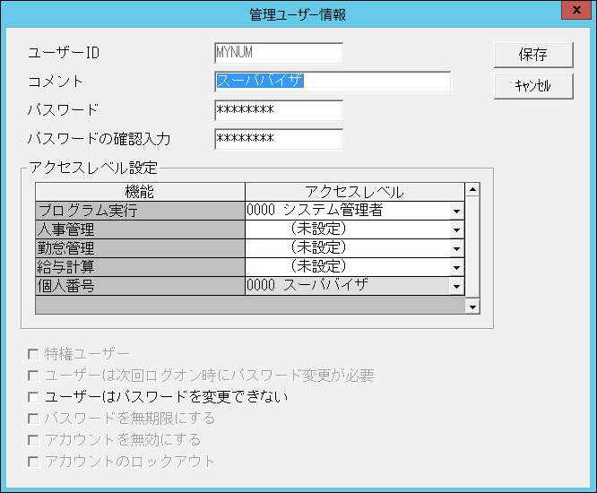The height and width of the screenshot is (493, 597).
Task: Toggle ユーザーはパスワードを変更できない checkbox
Action: pyautogui.click(x=34, y=396)
